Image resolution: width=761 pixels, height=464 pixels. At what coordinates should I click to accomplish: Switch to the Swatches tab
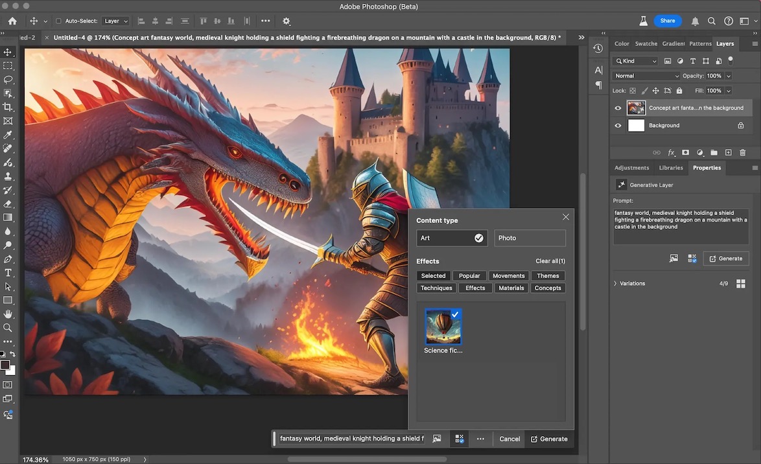646,43
